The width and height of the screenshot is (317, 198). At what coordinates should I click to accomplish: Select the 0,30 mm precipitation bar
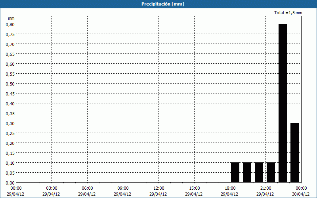point(294,152)
